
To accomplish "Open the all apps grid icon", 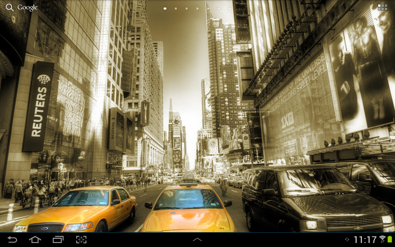I will (382, 7).
